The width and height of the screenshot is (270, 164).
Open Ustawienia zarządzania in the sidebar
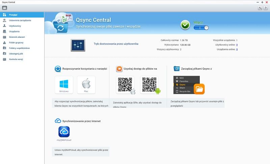22,20
